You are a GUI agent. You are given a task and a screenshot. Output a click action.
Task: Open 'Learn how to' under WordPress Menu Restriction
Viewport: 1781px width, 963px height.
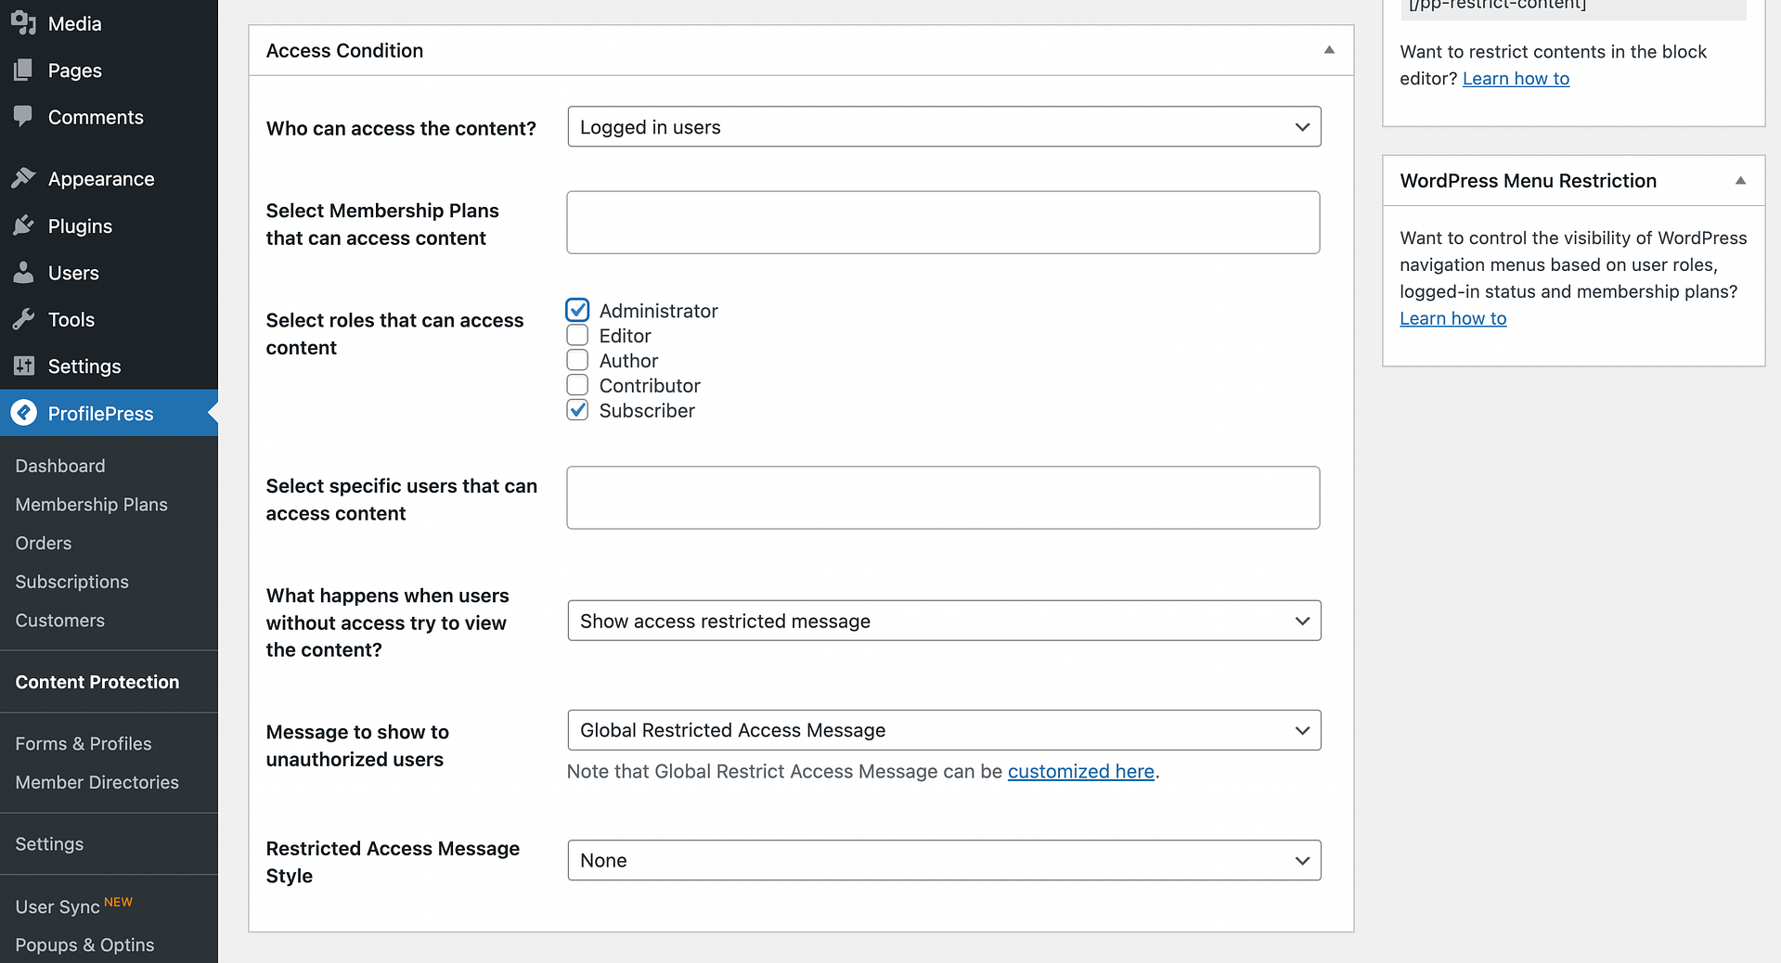pos(1452,318)
